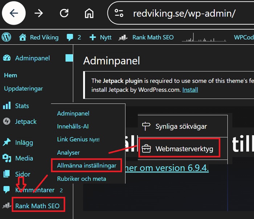Go to browser home page icon
Image resolution: width=254 pixels, height=219 pixels.
pos(89,13)
